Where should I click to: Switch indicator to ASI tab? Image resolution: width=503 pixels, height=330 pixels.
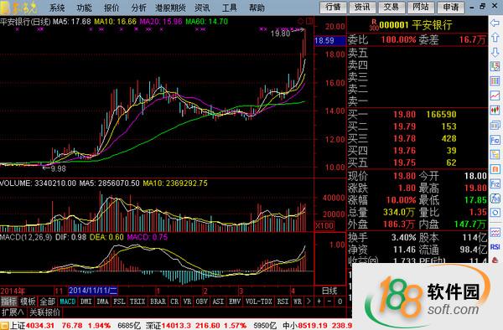tap(218, 302)
